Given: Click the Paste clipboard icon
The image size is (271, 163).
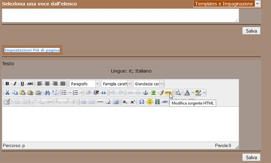Looking at the screenshot, I should coord(22,92).
